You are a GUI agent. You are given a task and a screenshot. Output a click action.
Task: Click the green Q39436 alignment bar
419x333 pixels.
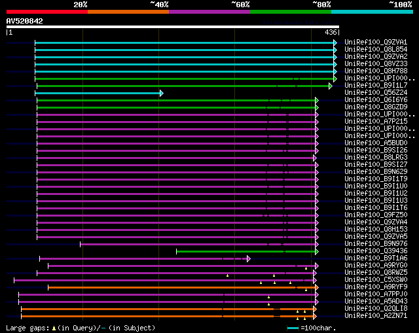coord(246,252)
